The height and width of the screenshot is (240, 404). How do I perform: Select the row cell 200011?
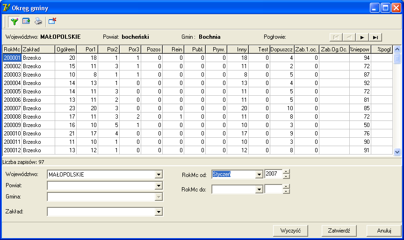point(12,142)
